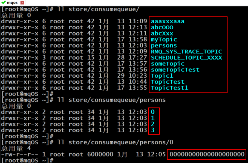Select directory name abcXxx

coord(162,34)
